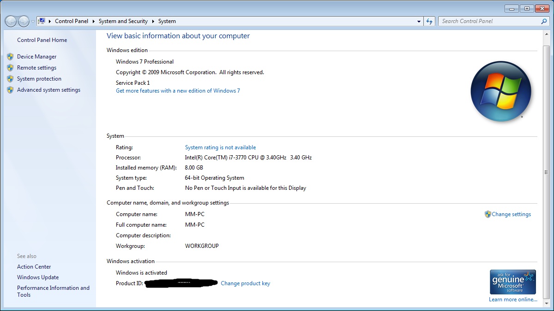Click the Computer name value MM-PC

tap(195, 214)
